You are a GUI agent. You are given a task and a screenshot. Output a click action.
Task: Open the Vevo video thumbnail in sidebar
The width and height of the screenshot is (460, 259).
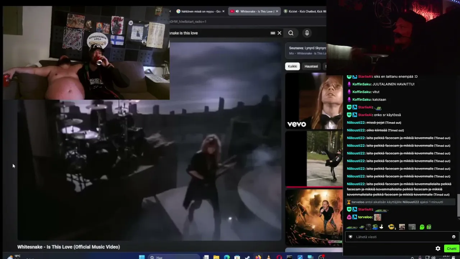click(x=314, y=101)
